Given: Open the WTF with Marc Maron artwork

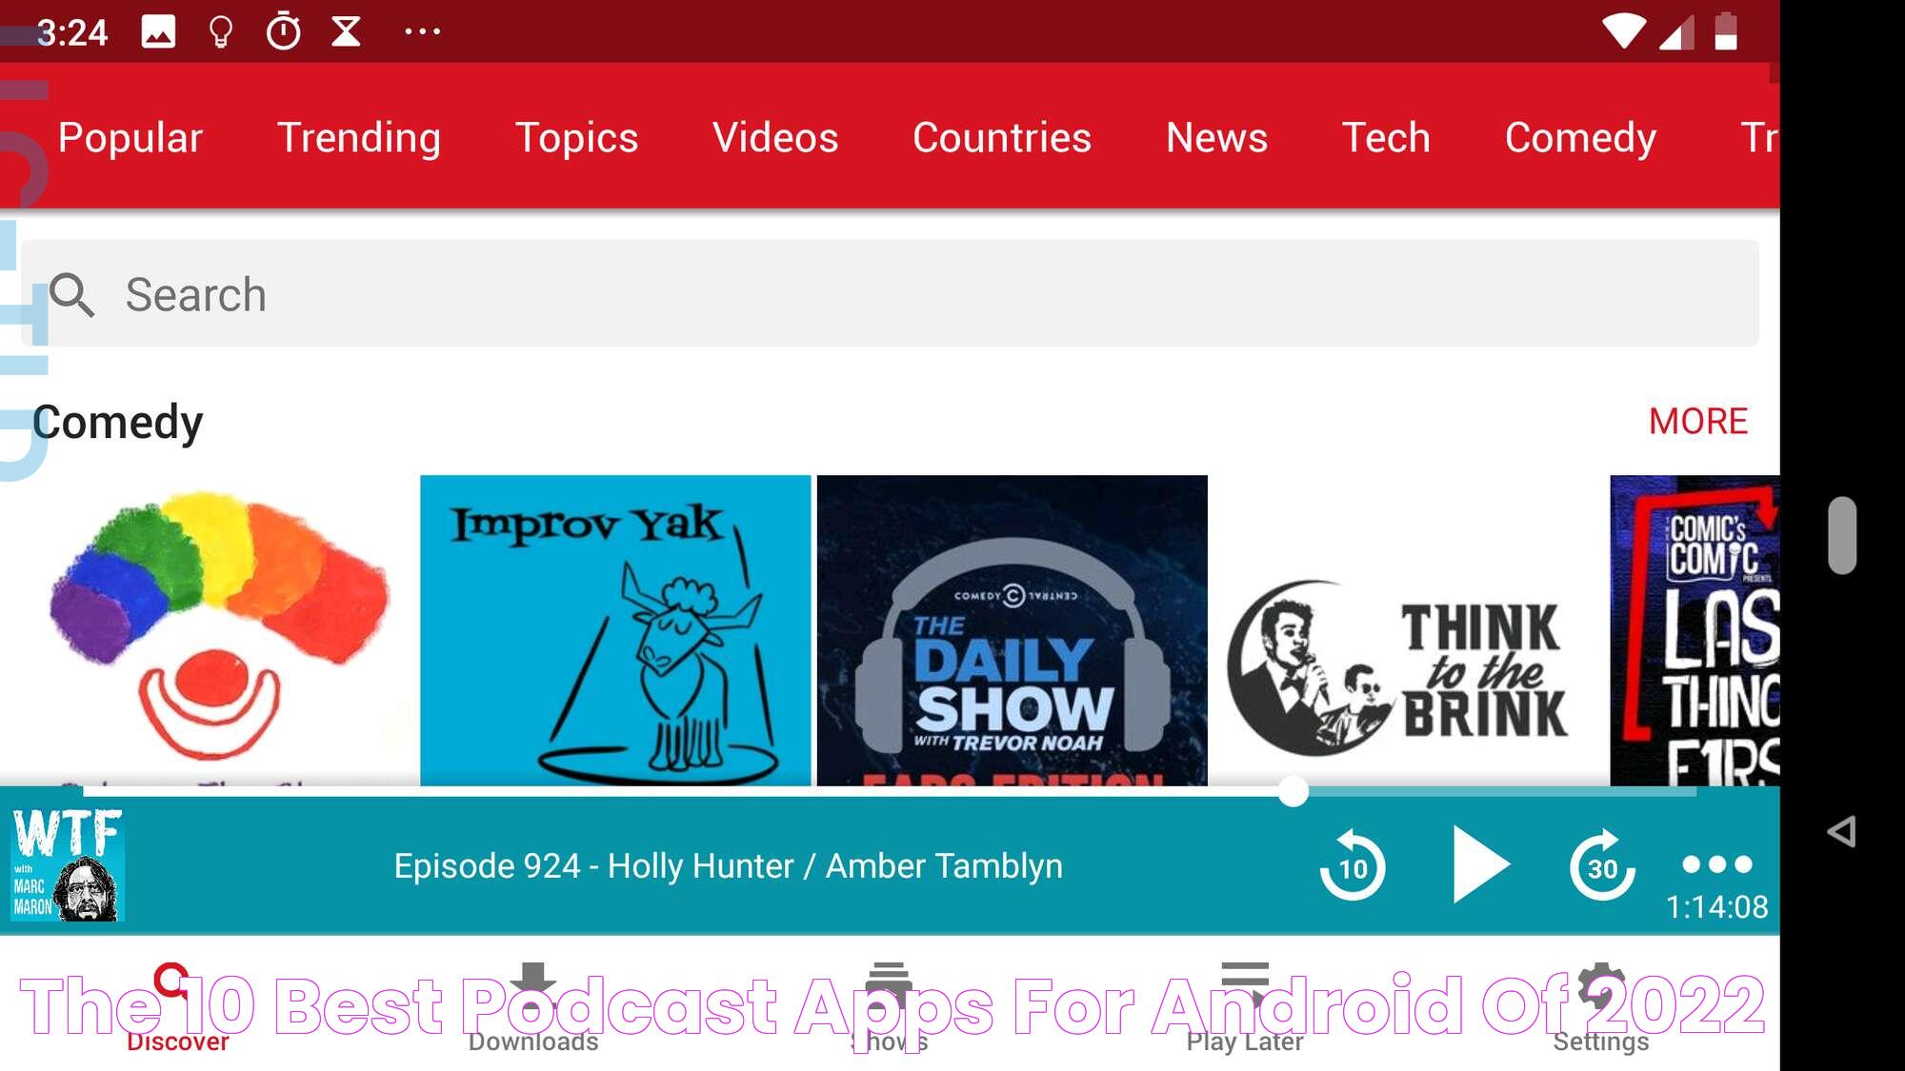Looking at the screenshot, I should (x=68, y=864).
